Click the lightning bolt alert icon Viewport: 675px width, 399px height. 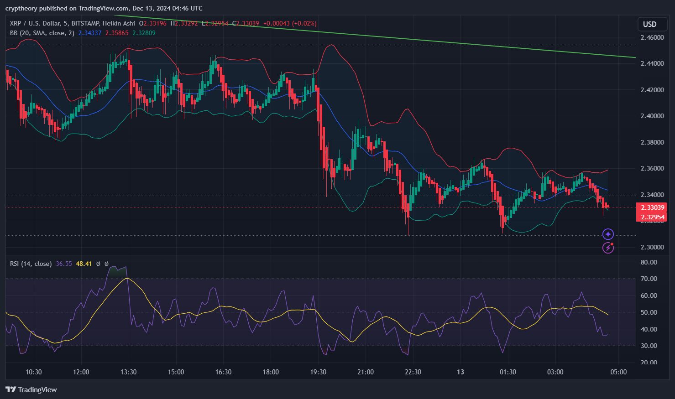tap(608, 248)
